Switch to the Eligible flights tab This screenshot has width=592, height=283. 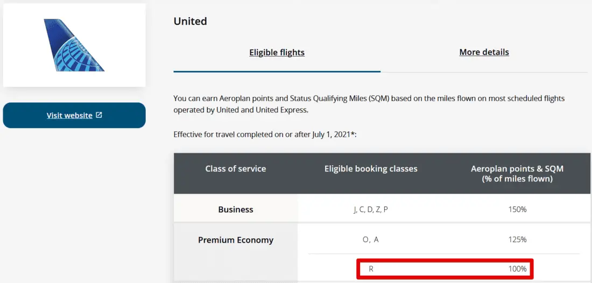[277, 53]
